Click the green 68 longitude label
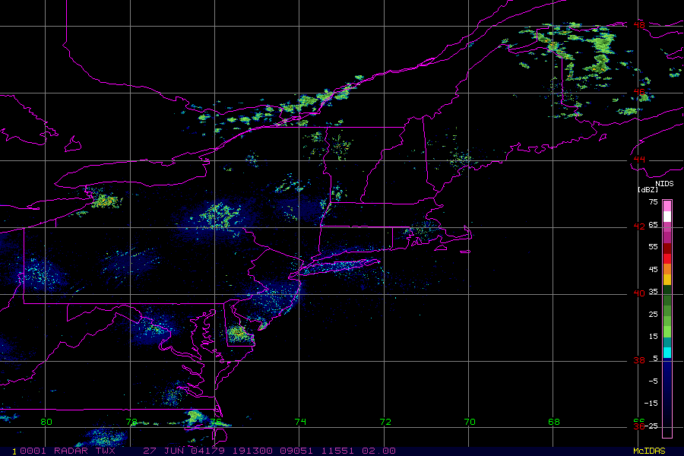Image resolution: width=684 pixels, height=456 pixels. 554,422
